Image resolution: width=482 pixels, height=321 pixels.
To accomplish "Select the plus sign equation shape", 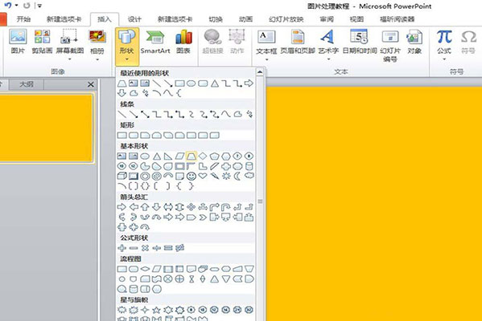I will tap(122, 248).
